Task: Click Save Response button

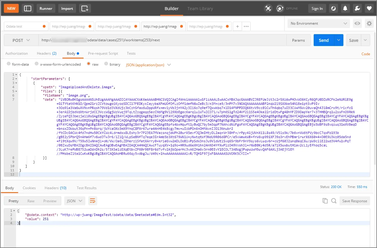Action: point(355,201)
